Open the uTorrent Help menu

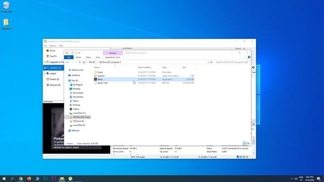(x=61, y=45)
